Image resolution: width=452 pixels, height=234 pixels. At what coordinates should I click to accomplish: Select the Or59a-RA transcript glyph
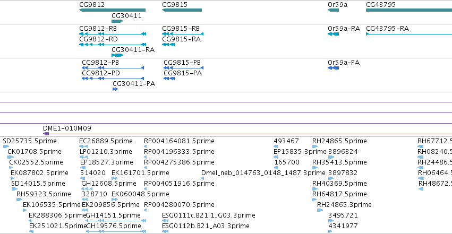click(333, 34)
